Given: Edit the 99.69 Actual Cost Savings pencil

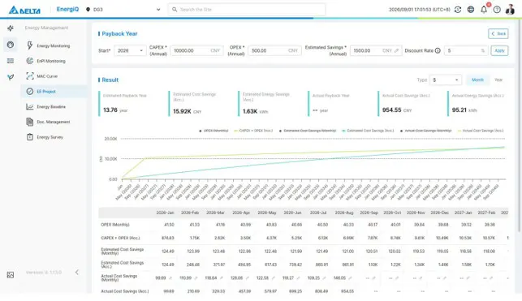Looking at the screenshot, I should (170, 278).
